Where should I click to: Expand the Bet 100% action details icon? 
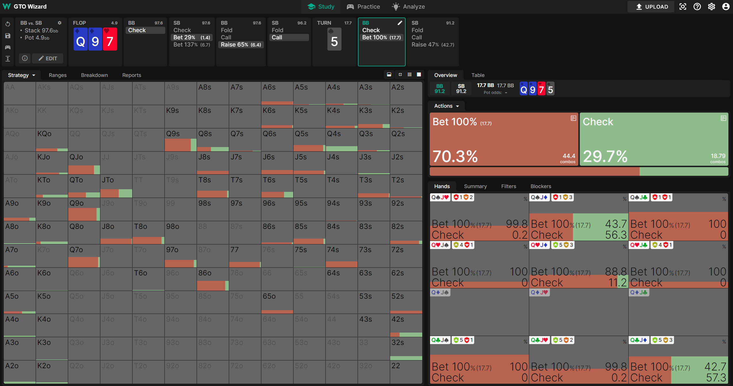point(573,118)
